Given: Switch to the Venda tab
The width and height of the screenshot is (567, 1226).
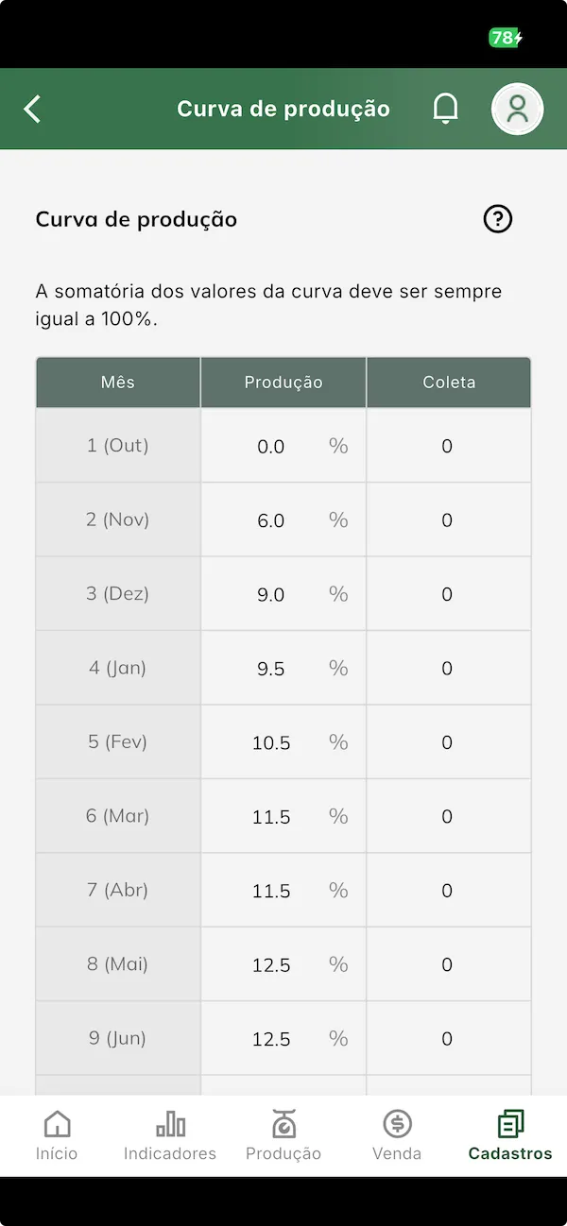Looking at the screenshot, I should pos(397,1136).
